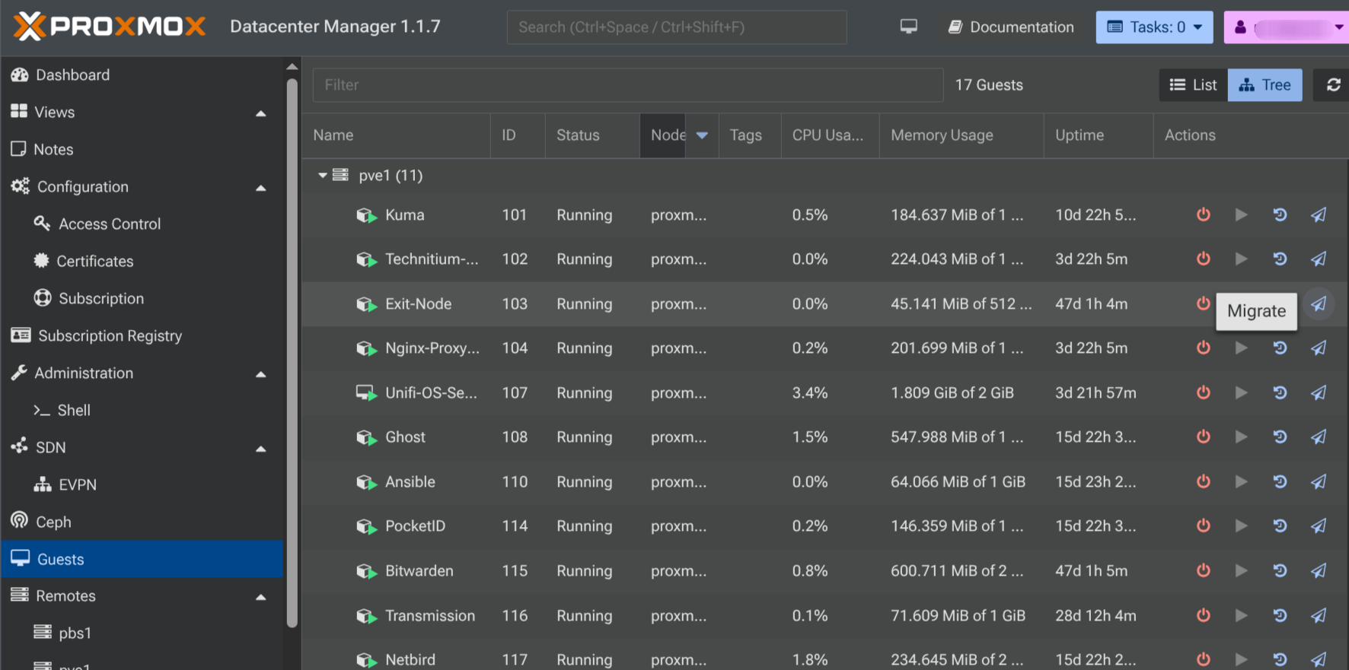This screenshot has width=1349, height=670.
Task: Migrate the Ansible guest via paper-plane icon
Action: (1319, 481)
